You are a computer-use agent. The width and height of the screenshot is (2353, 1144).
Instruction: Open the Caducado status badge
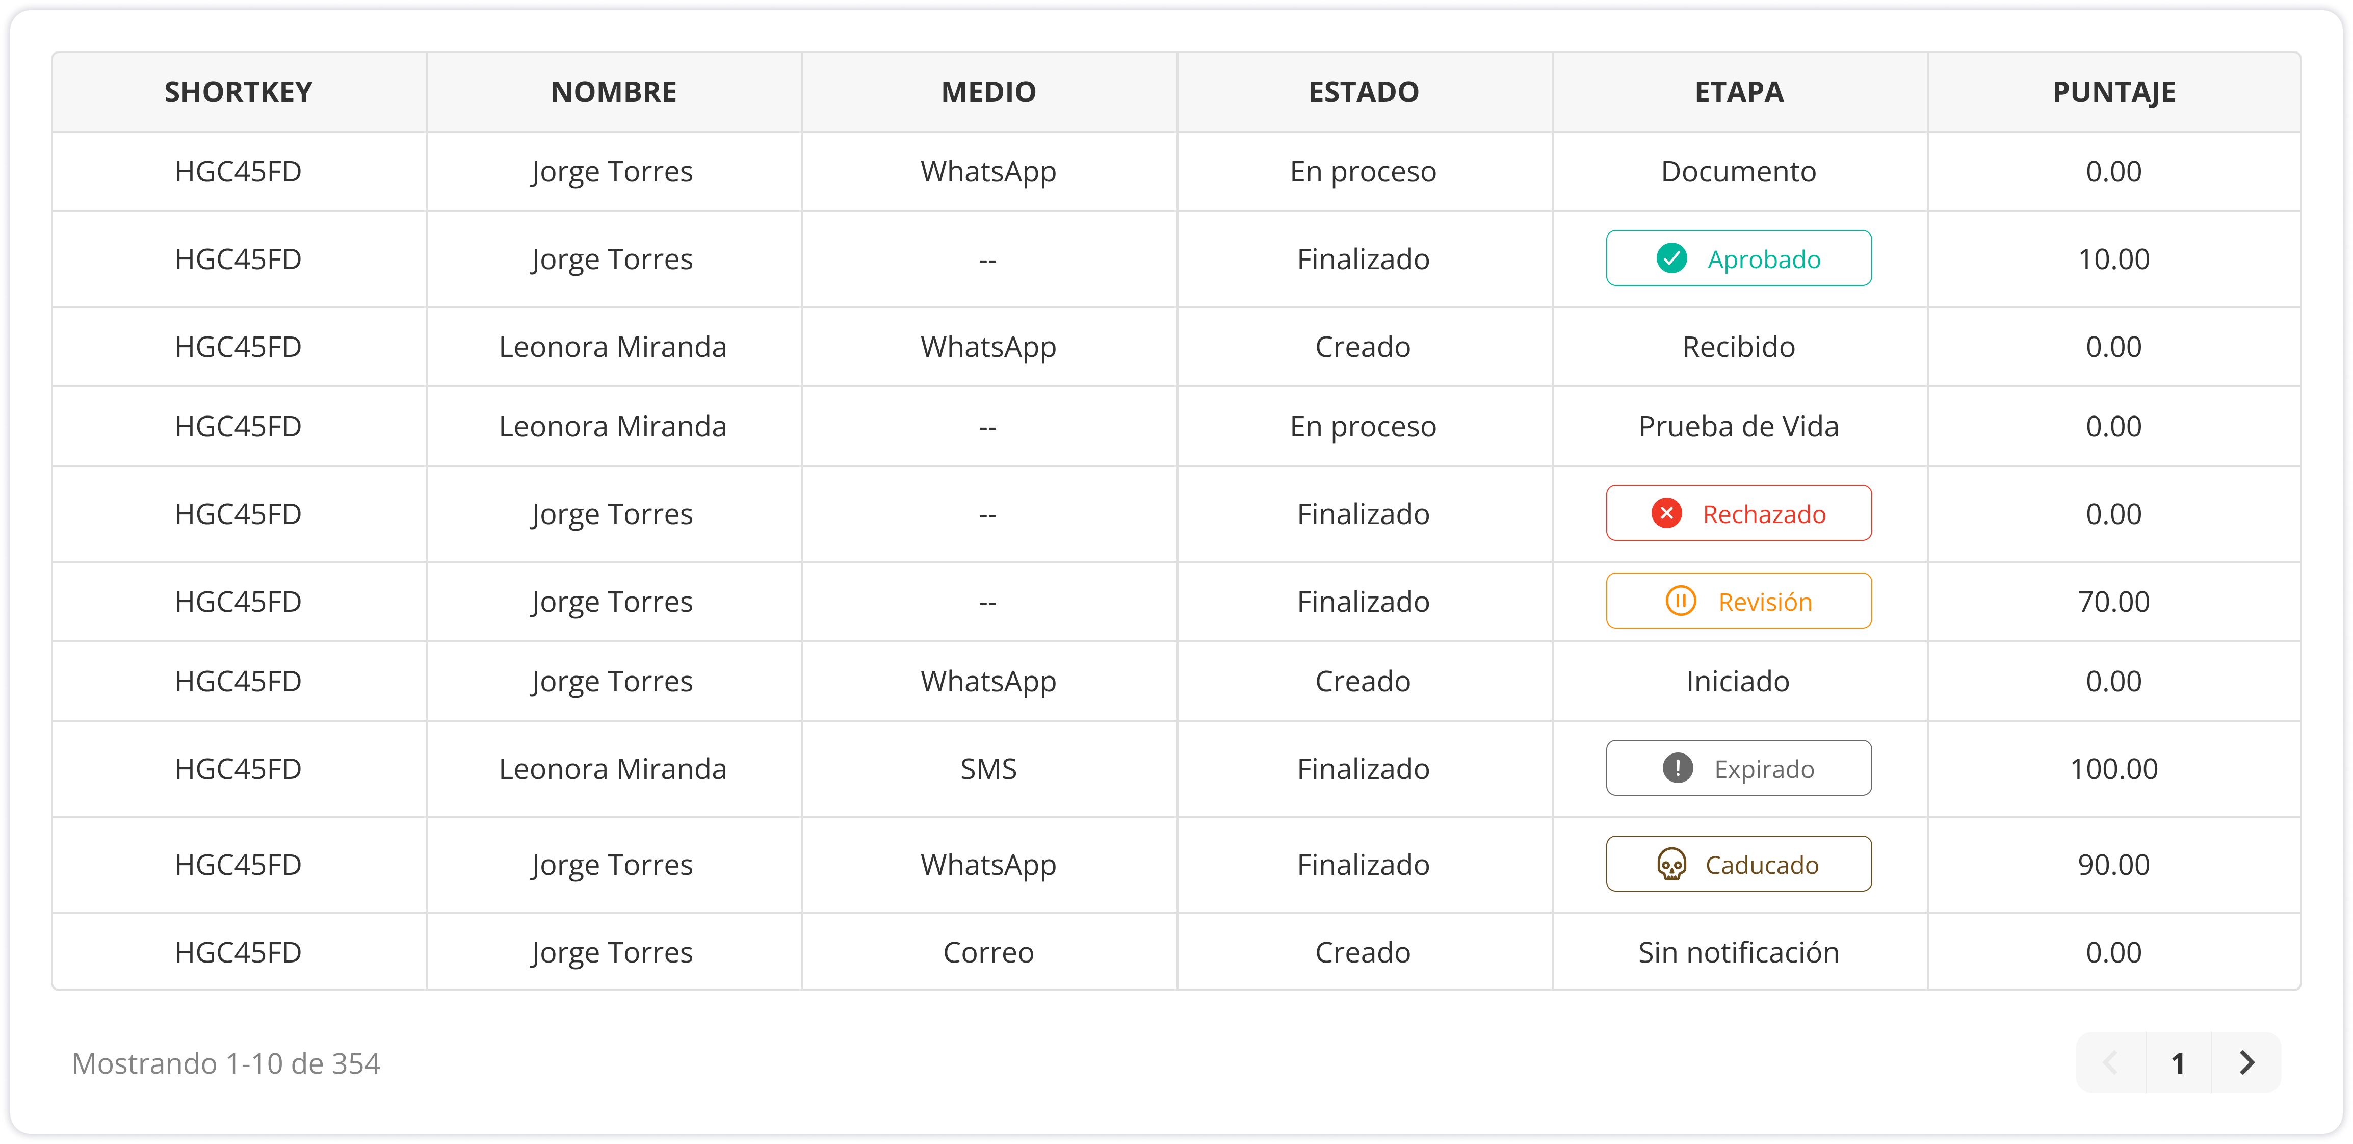click(1739, 865)
